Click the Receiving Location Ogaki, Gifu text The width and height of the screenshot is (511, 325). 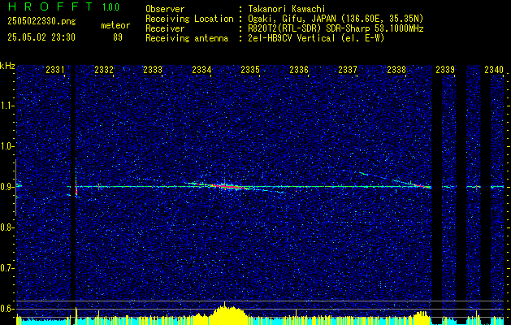pyautogui.click(x=336, y=19)
